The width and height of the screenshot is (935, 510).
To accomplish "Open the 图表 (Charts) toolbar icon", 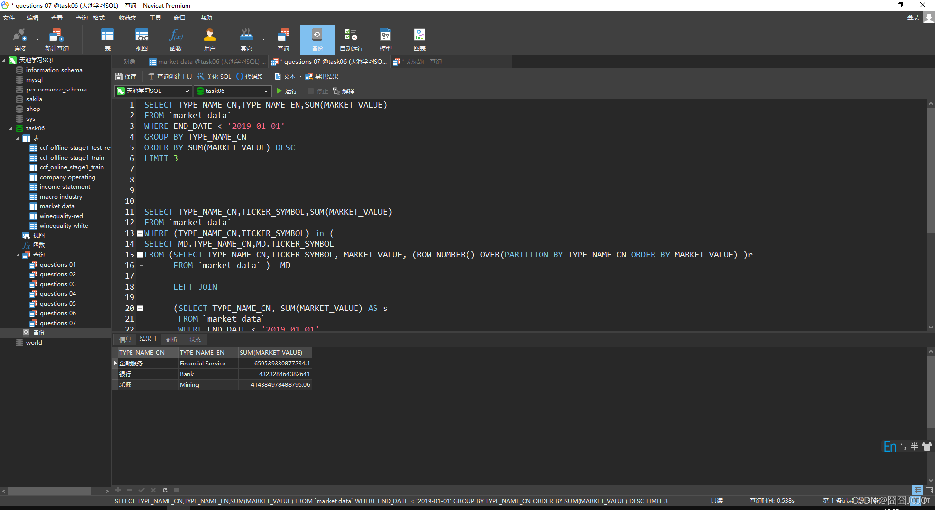I will pyautogui.click(x=420, y=39).
